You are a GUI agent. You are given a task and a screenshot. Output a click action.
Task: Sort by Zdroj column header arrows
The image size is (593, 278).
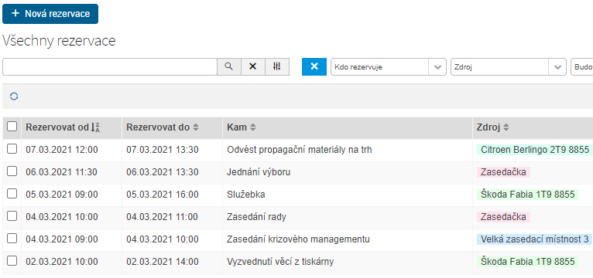[506, 127]
